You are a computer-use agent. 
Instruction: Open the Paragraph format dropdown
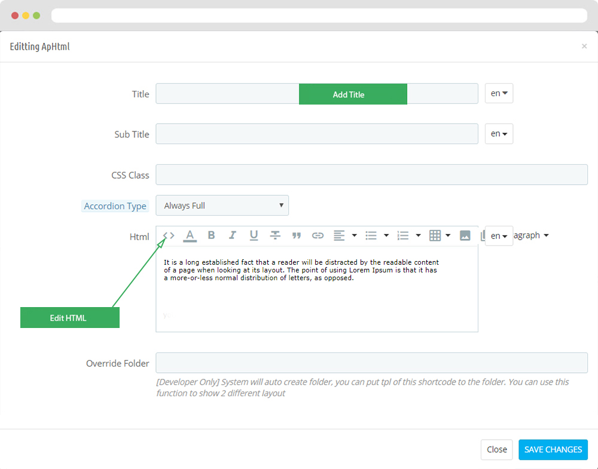click(532, 235)
